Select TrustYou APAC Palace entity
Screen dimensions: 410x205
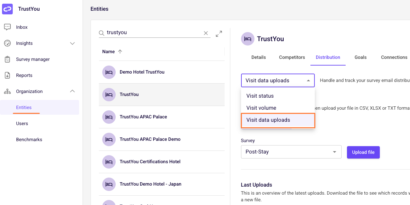162,117
